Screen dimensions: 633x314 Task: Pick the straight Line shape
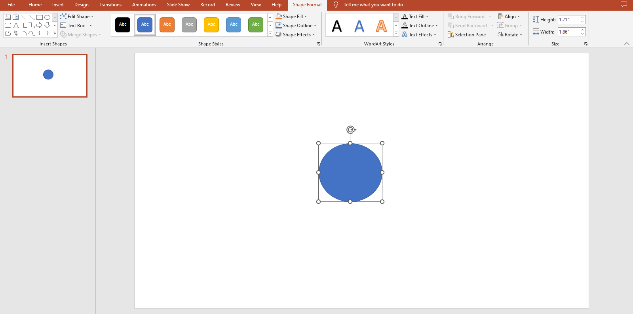pyautogui.click(x=24, y=17)
